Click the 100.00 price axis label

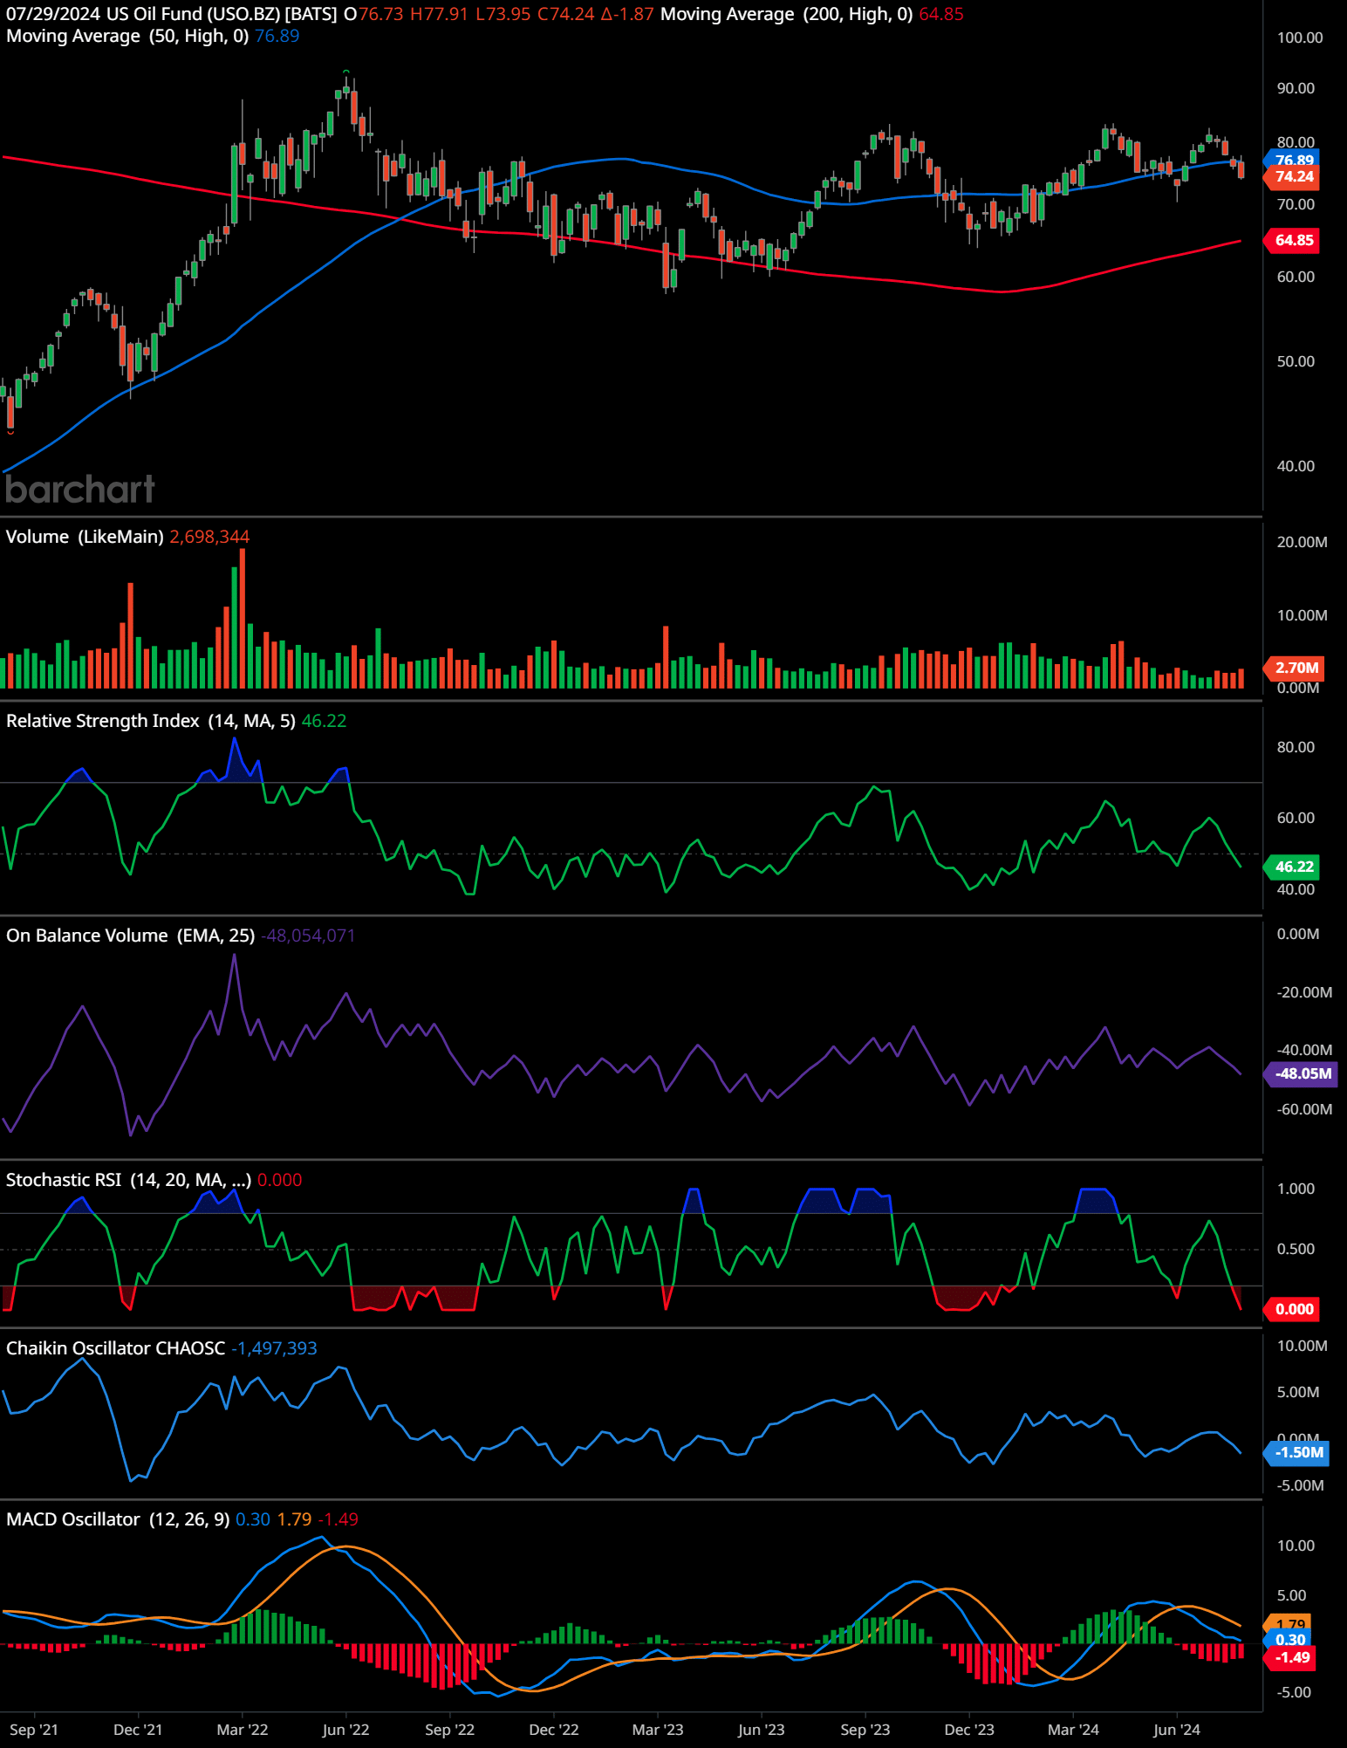pos(1300,38)
